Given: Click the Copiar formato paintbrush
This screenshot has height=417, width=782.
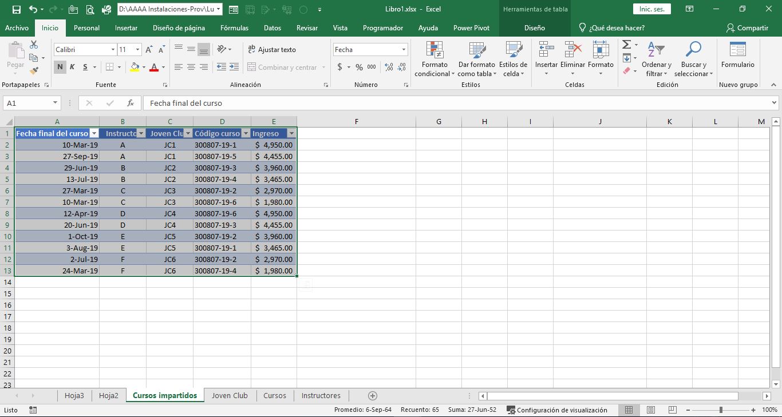Looking at the screenshot, I should click(x=34, y=71).
